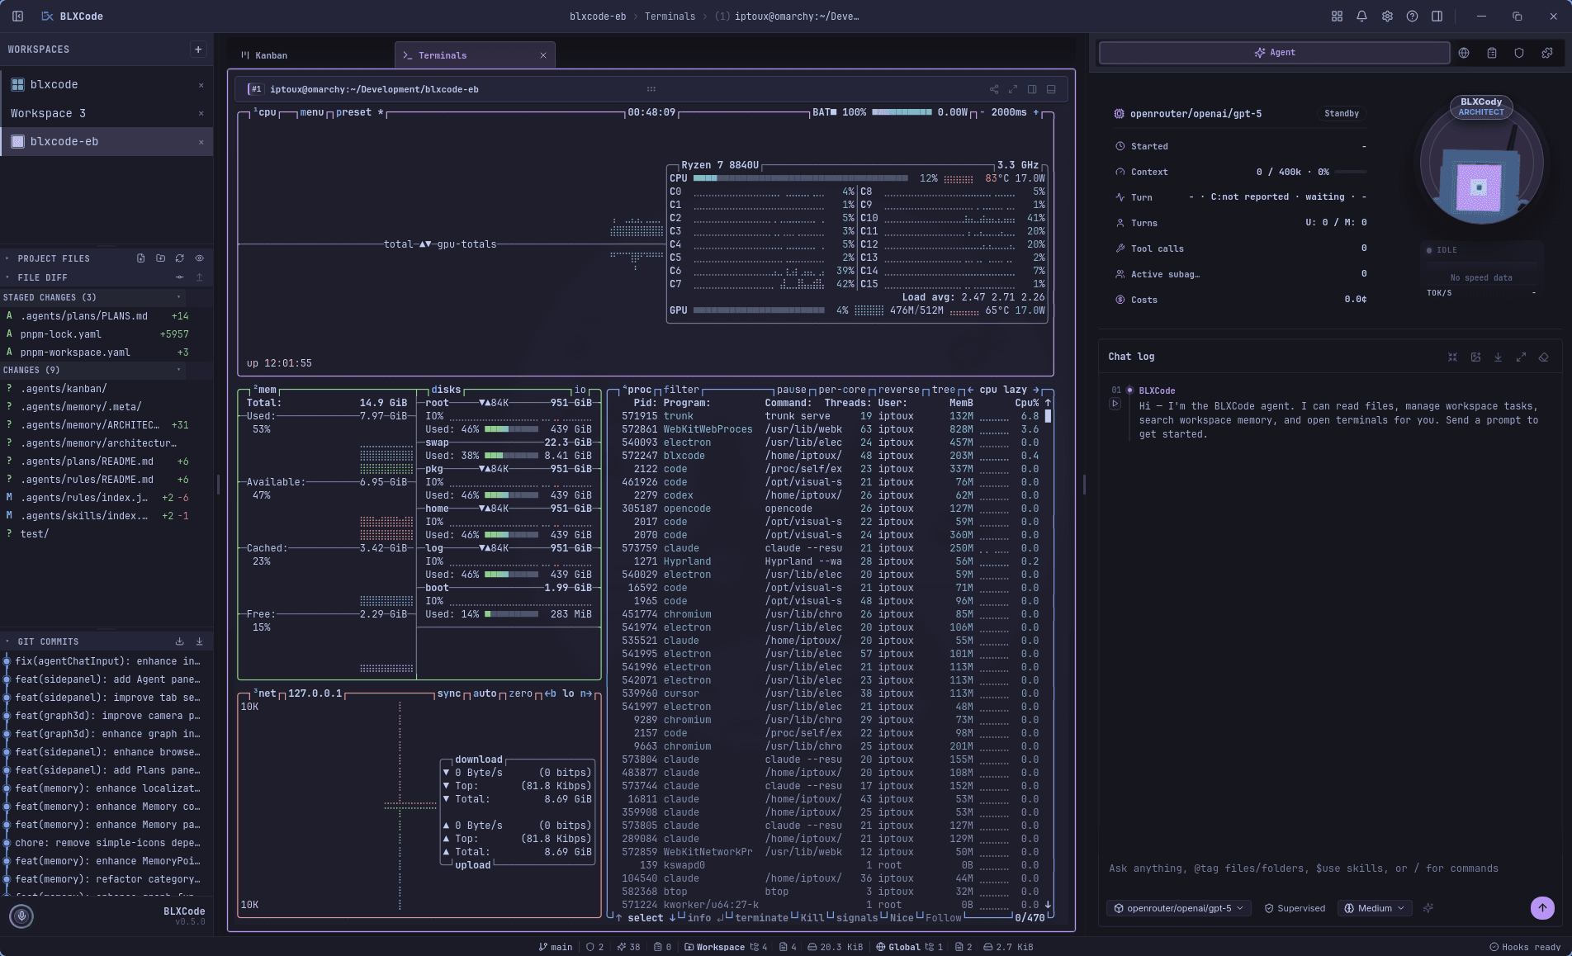1572x956 pixels.
Task: Expand message 01 play arrow in chat log
Action: pos(1115,404)
